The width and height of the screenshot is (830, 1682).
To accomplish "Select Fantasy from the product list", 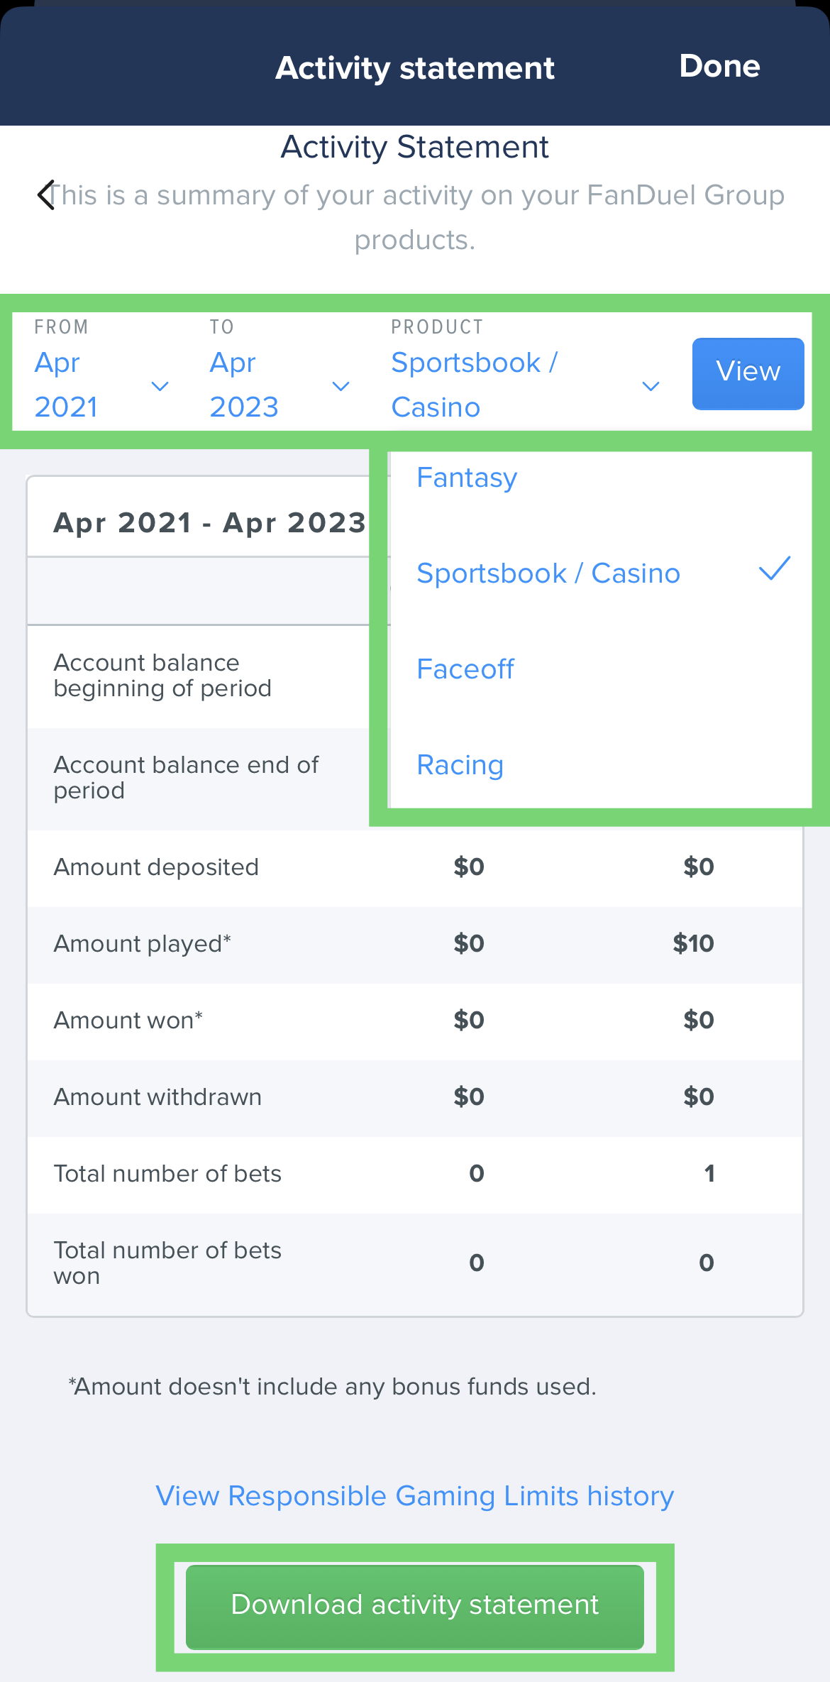I will pos(466,478).
